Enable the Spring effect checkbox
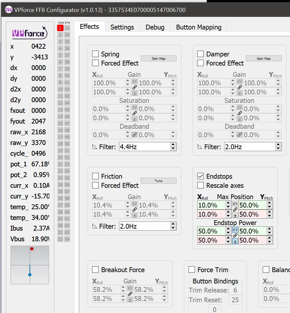Image resolution: width=290 pixels, height=313 pixels. pyautogui.click(x=95, y=54)
